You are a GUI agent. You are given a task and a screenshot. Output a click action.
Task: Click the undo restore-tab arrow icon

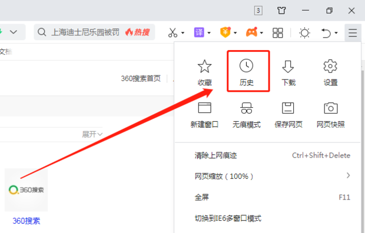(x=326, y=33)
